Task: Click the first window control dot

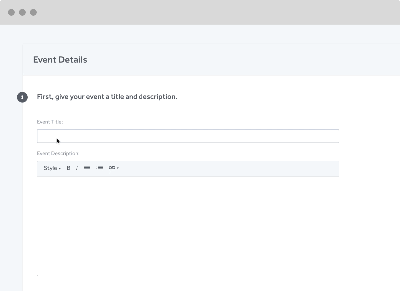Action: coord(11,12)
